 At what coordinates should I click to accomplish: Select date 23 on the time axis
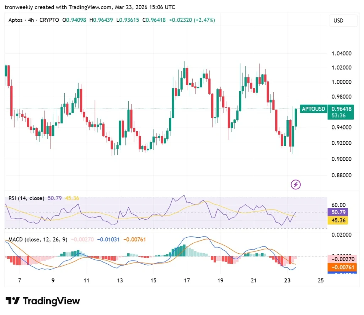[287, 280]
